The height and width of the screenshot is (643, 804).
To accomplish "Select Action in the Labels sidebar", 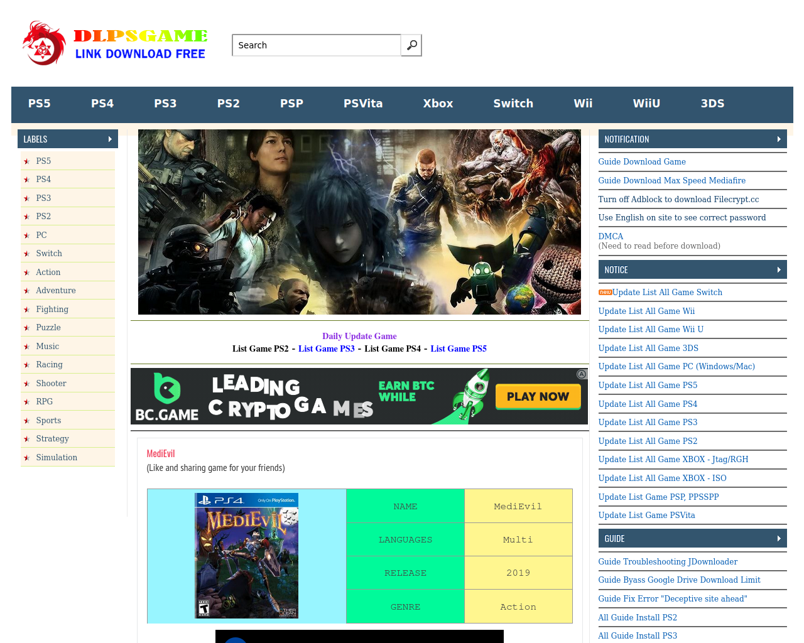I will 48,273.
